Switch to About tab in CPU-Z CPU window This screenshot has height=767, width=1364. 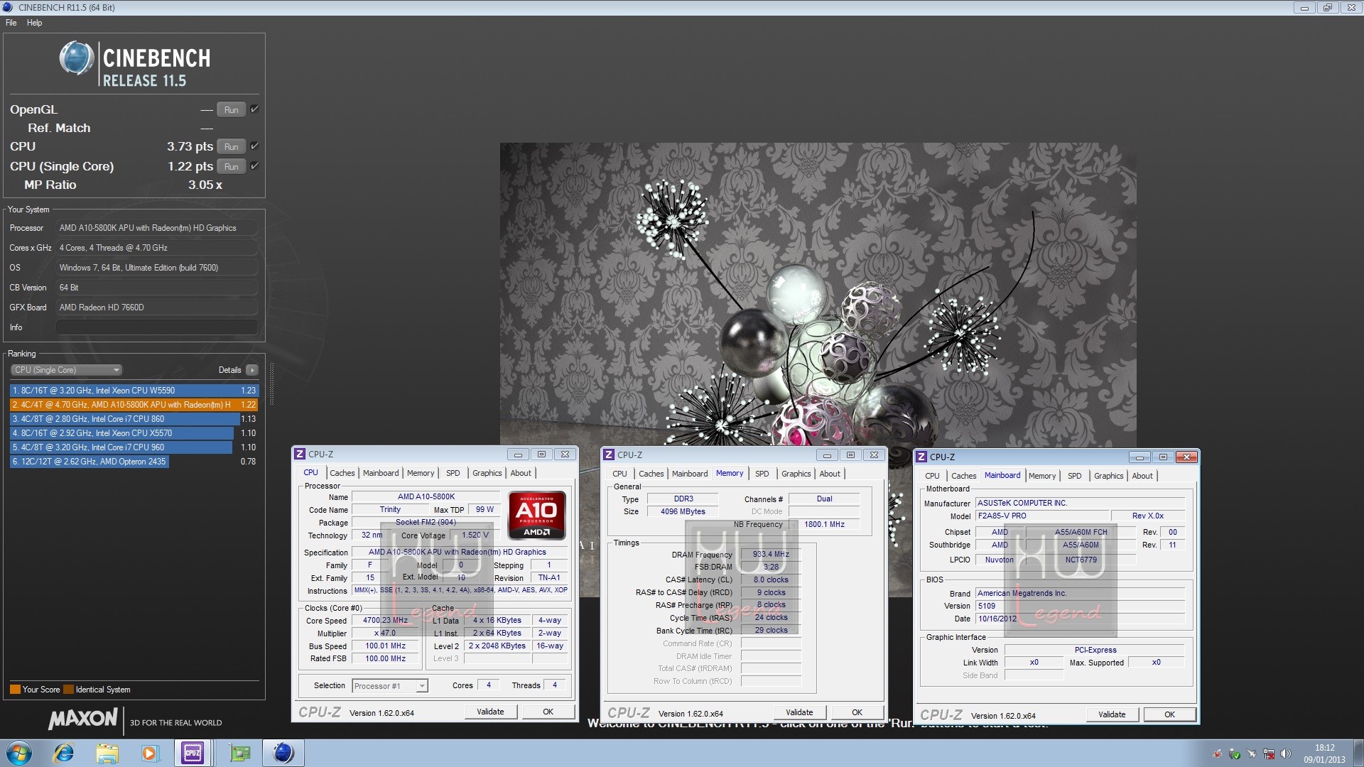[521, 473]
